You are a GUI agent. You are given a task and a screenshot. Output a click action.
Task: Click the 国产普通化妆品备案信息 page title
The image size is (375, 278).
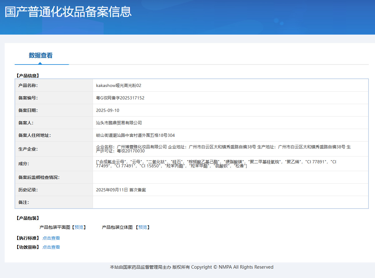(x=68, y=12)
